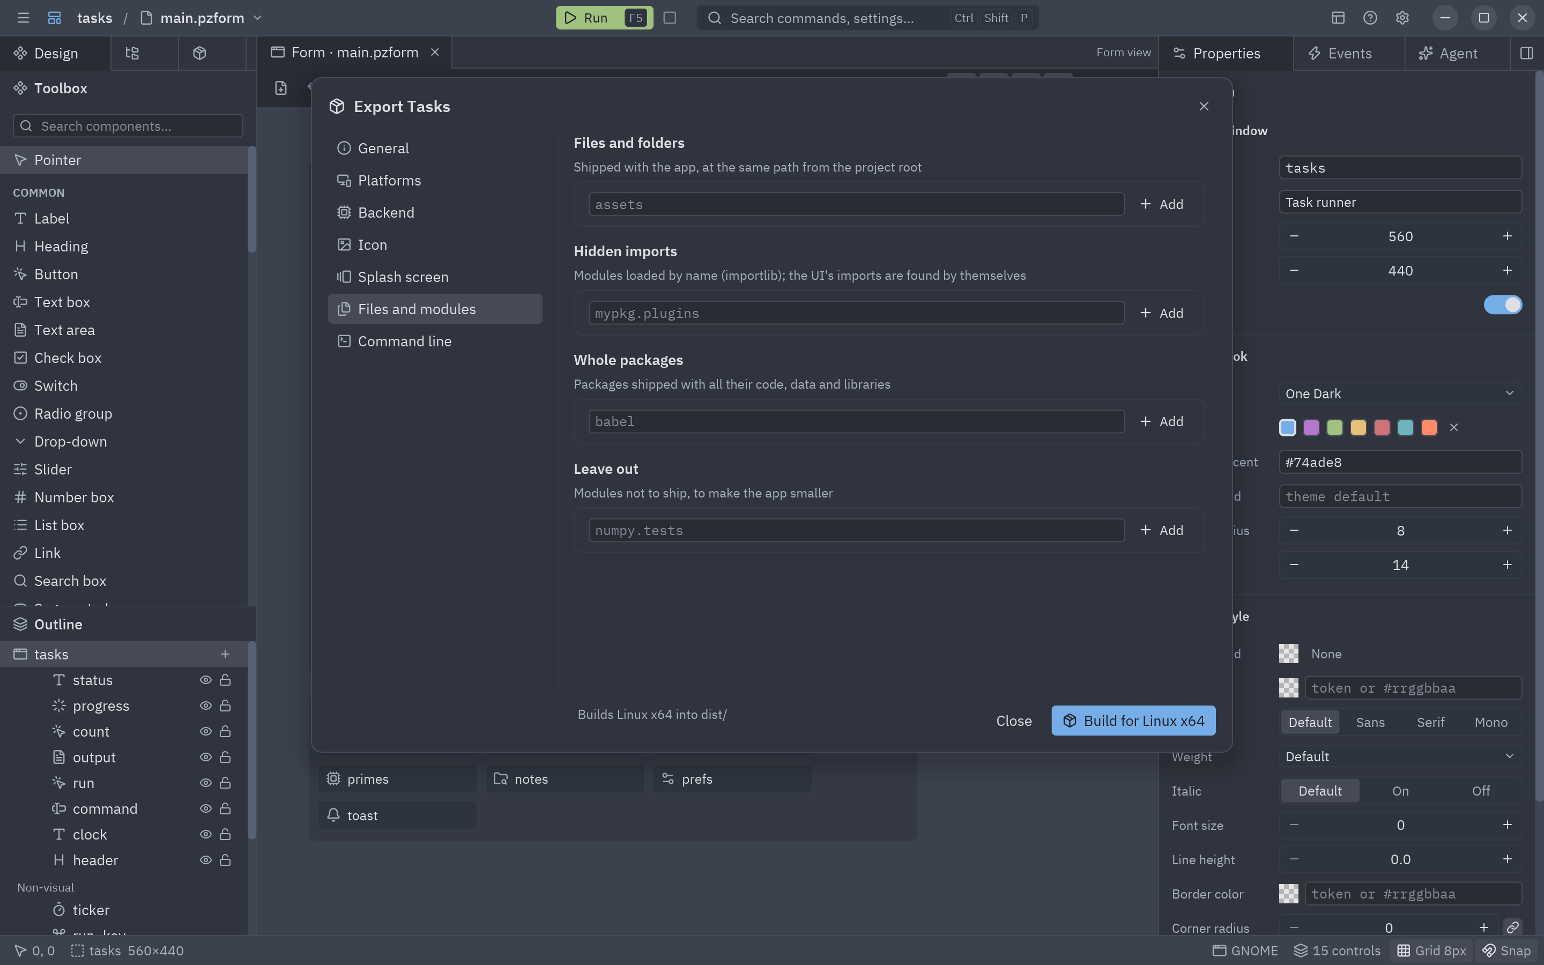This screenshot has height=965, width=1544.
Task: Open the Command line section
Action: point(435,342)
